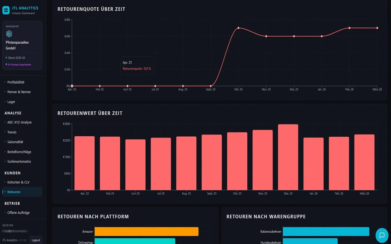
Task: Click the Katzenzubehoer bar in Warengruppe chart
Action: (x=326, y=231)
